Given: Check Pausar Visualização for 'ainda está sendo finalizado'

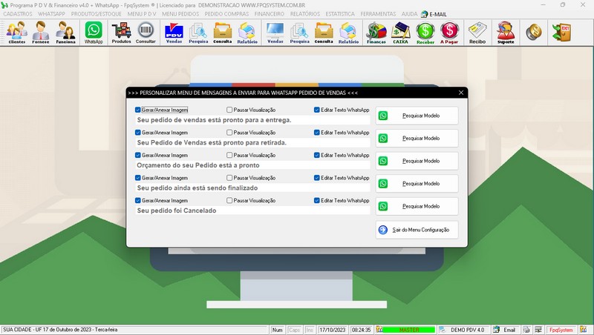Looking at the screenshot, I should click(x=229, y=178).
